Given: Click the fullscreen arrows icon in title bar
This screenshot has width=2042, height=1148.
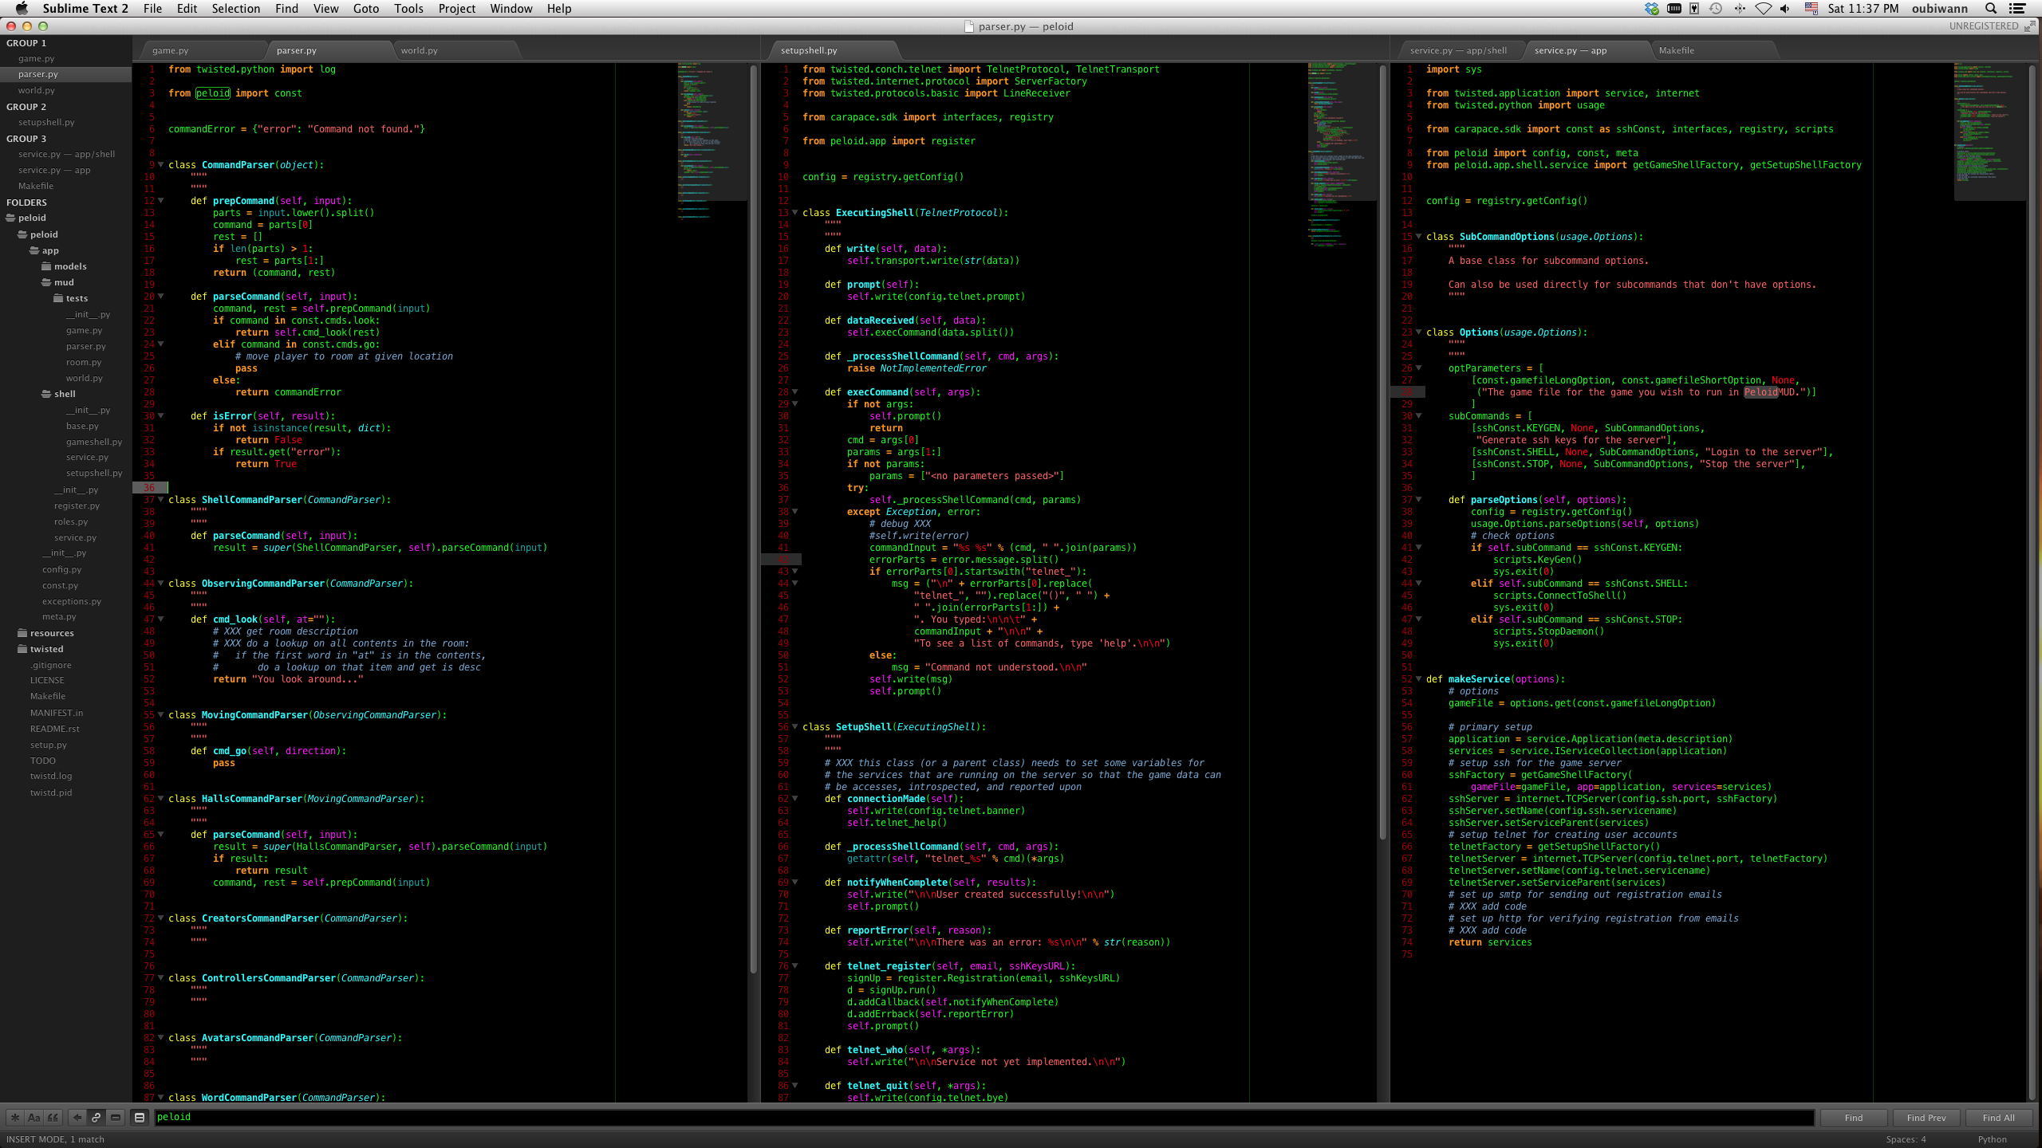Looking at the screenshot, I should [2029, 26].
